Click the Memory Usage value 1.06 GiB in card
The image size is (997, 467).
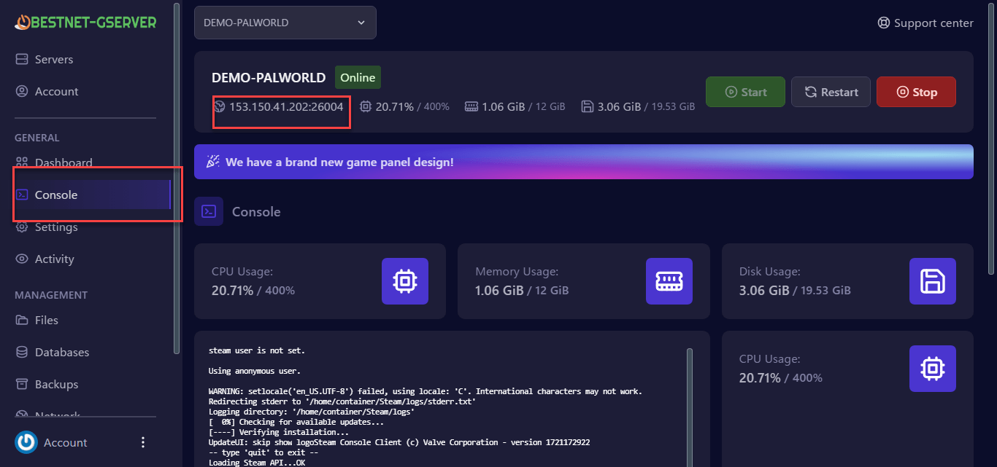(x=499, y=290)
